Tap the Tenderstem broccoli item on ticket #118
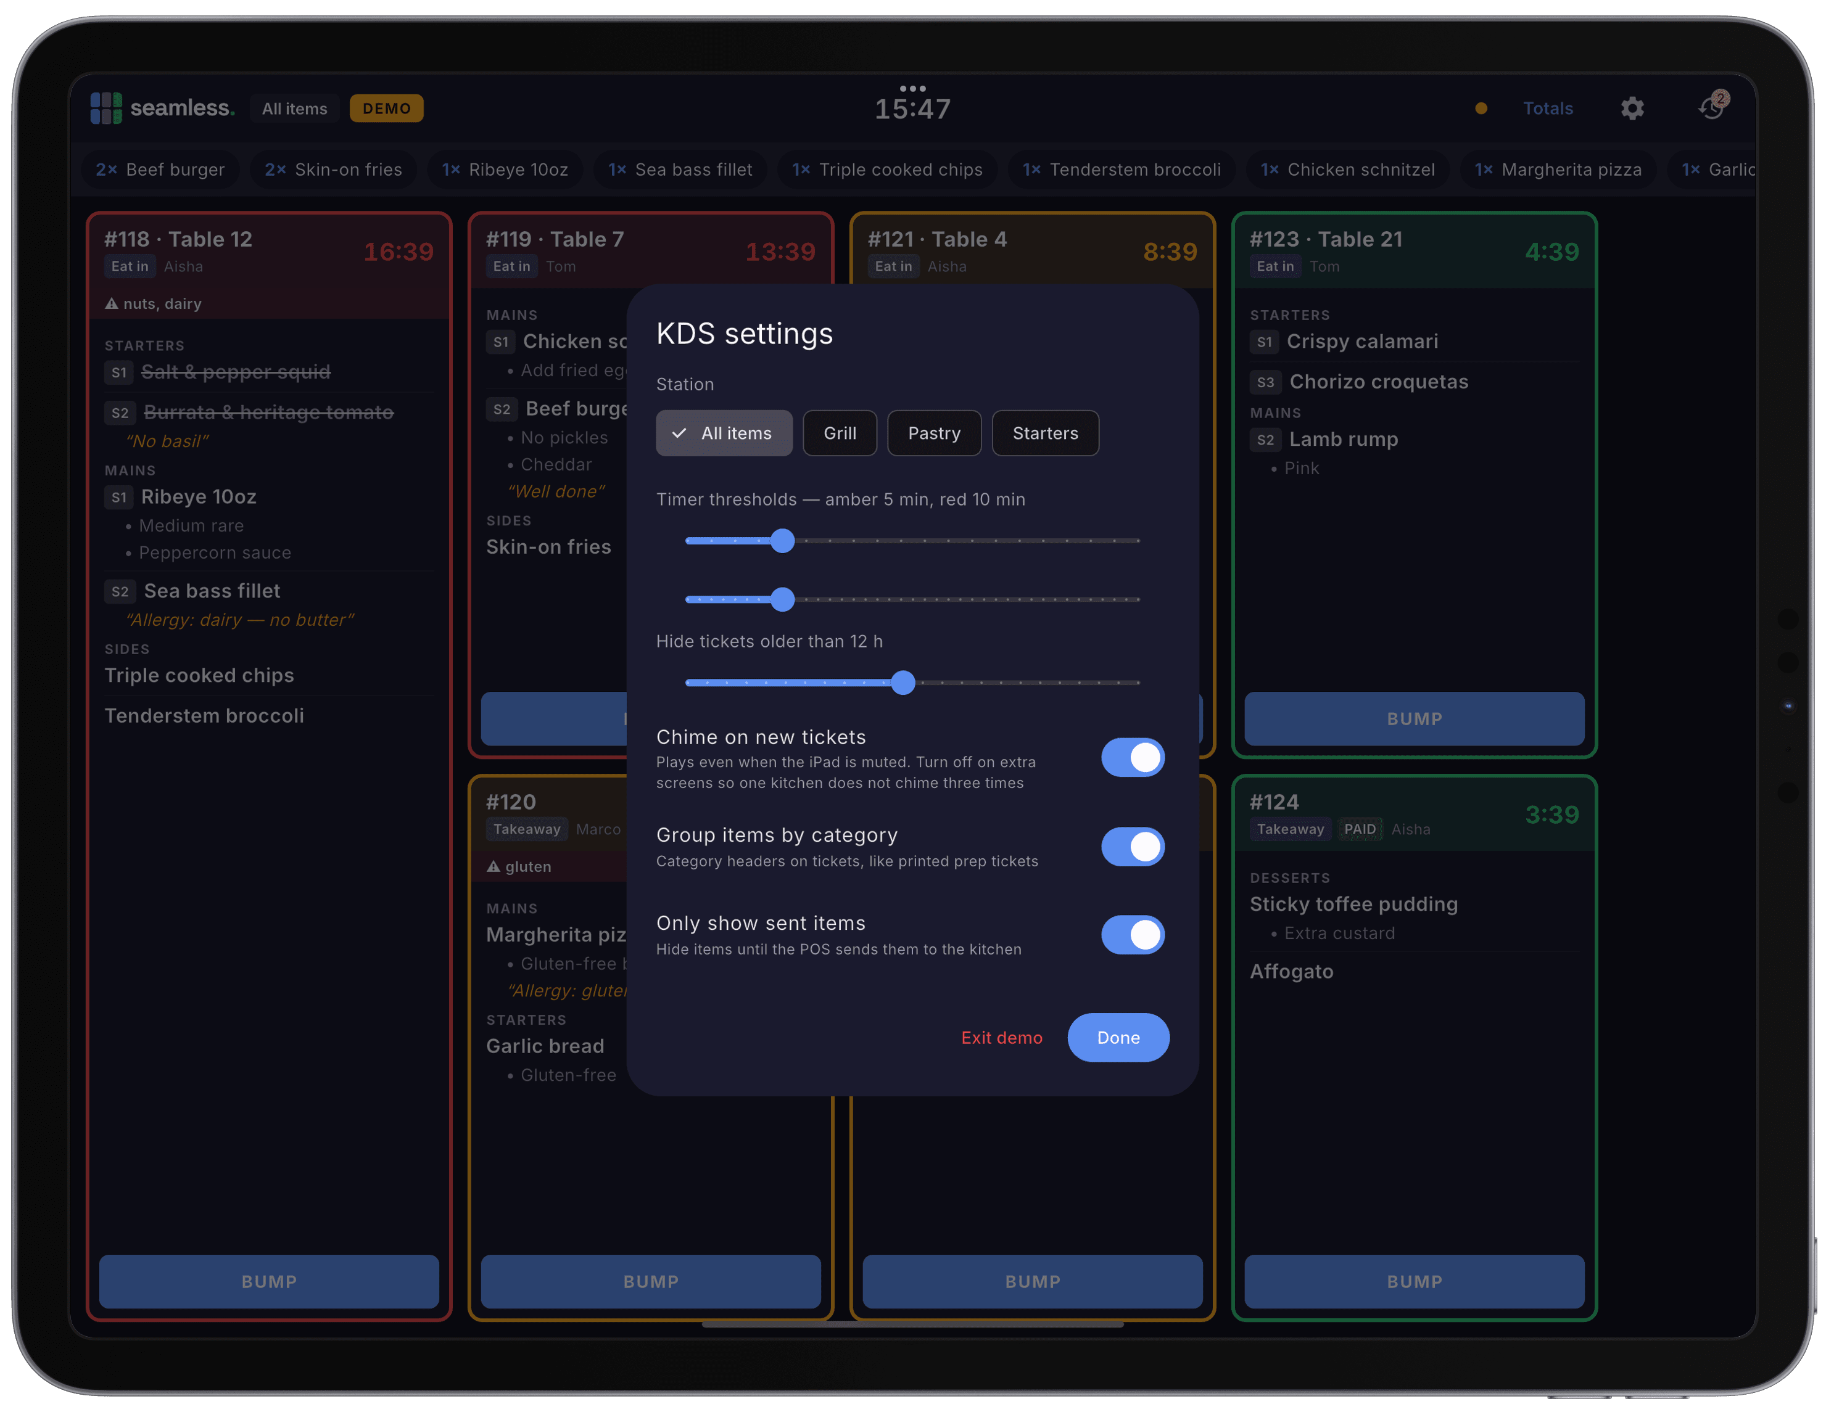1826x1412 pixels. tap(204, 716)
